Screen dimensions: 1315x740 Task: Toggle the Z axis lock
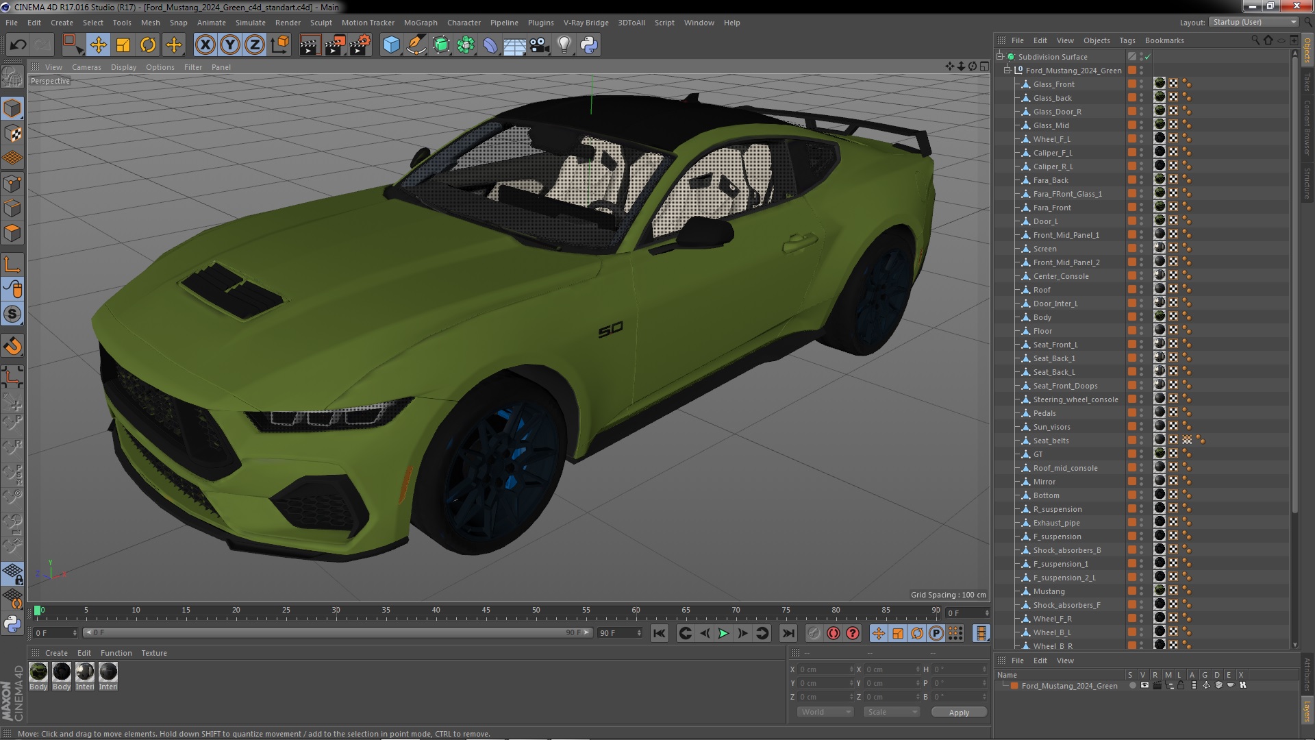coord(255,45)
